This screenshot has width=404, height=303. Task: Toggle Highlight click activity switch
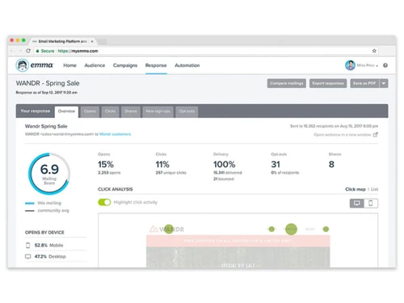(x=104, y=202)
